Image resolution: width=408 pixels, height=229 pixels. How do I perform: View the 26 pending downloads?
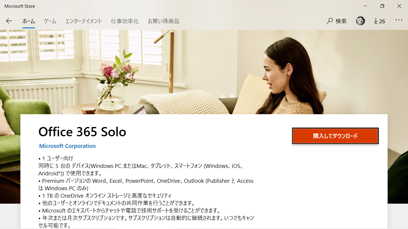pos(379,21)
